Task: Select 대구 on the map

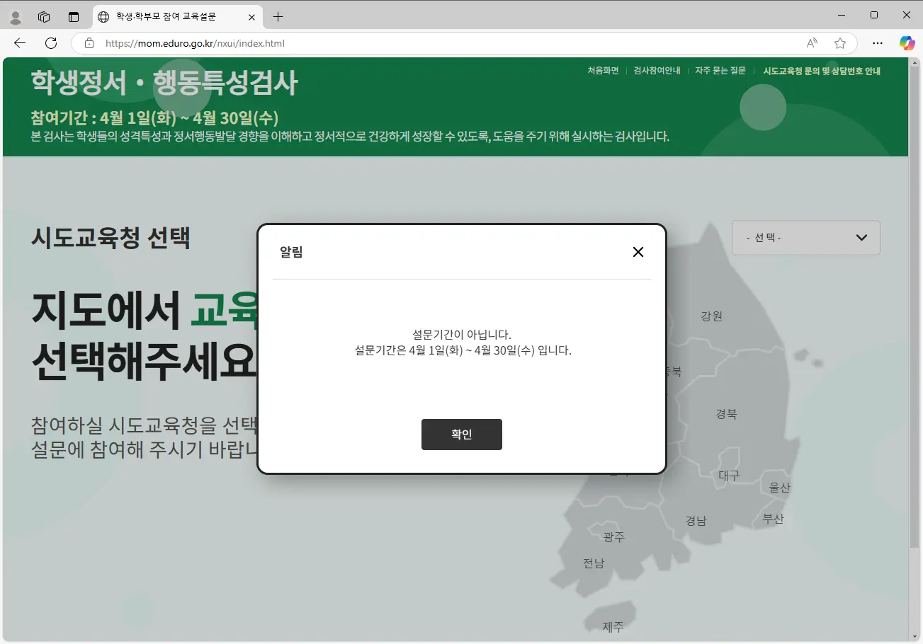Action: point(729,476)
